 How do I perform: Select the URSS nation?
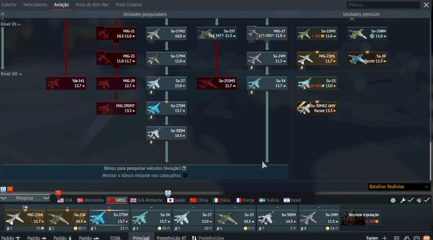117,200
